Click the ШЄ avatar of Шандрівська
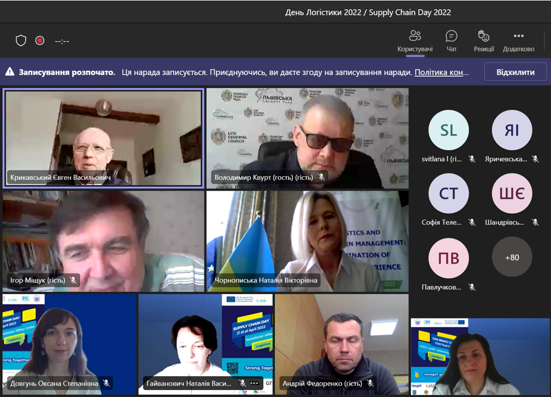This screenshot has height=397, width=551. 512,193
